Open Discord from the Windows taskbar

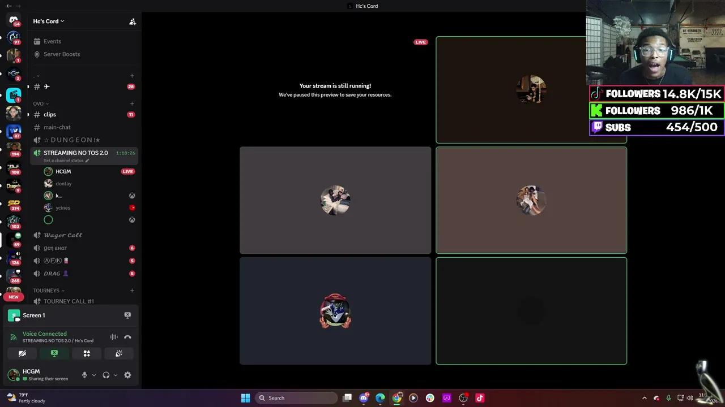364,398
